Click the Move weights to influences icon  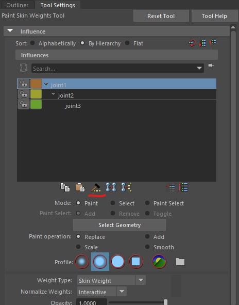click(111, 187)
